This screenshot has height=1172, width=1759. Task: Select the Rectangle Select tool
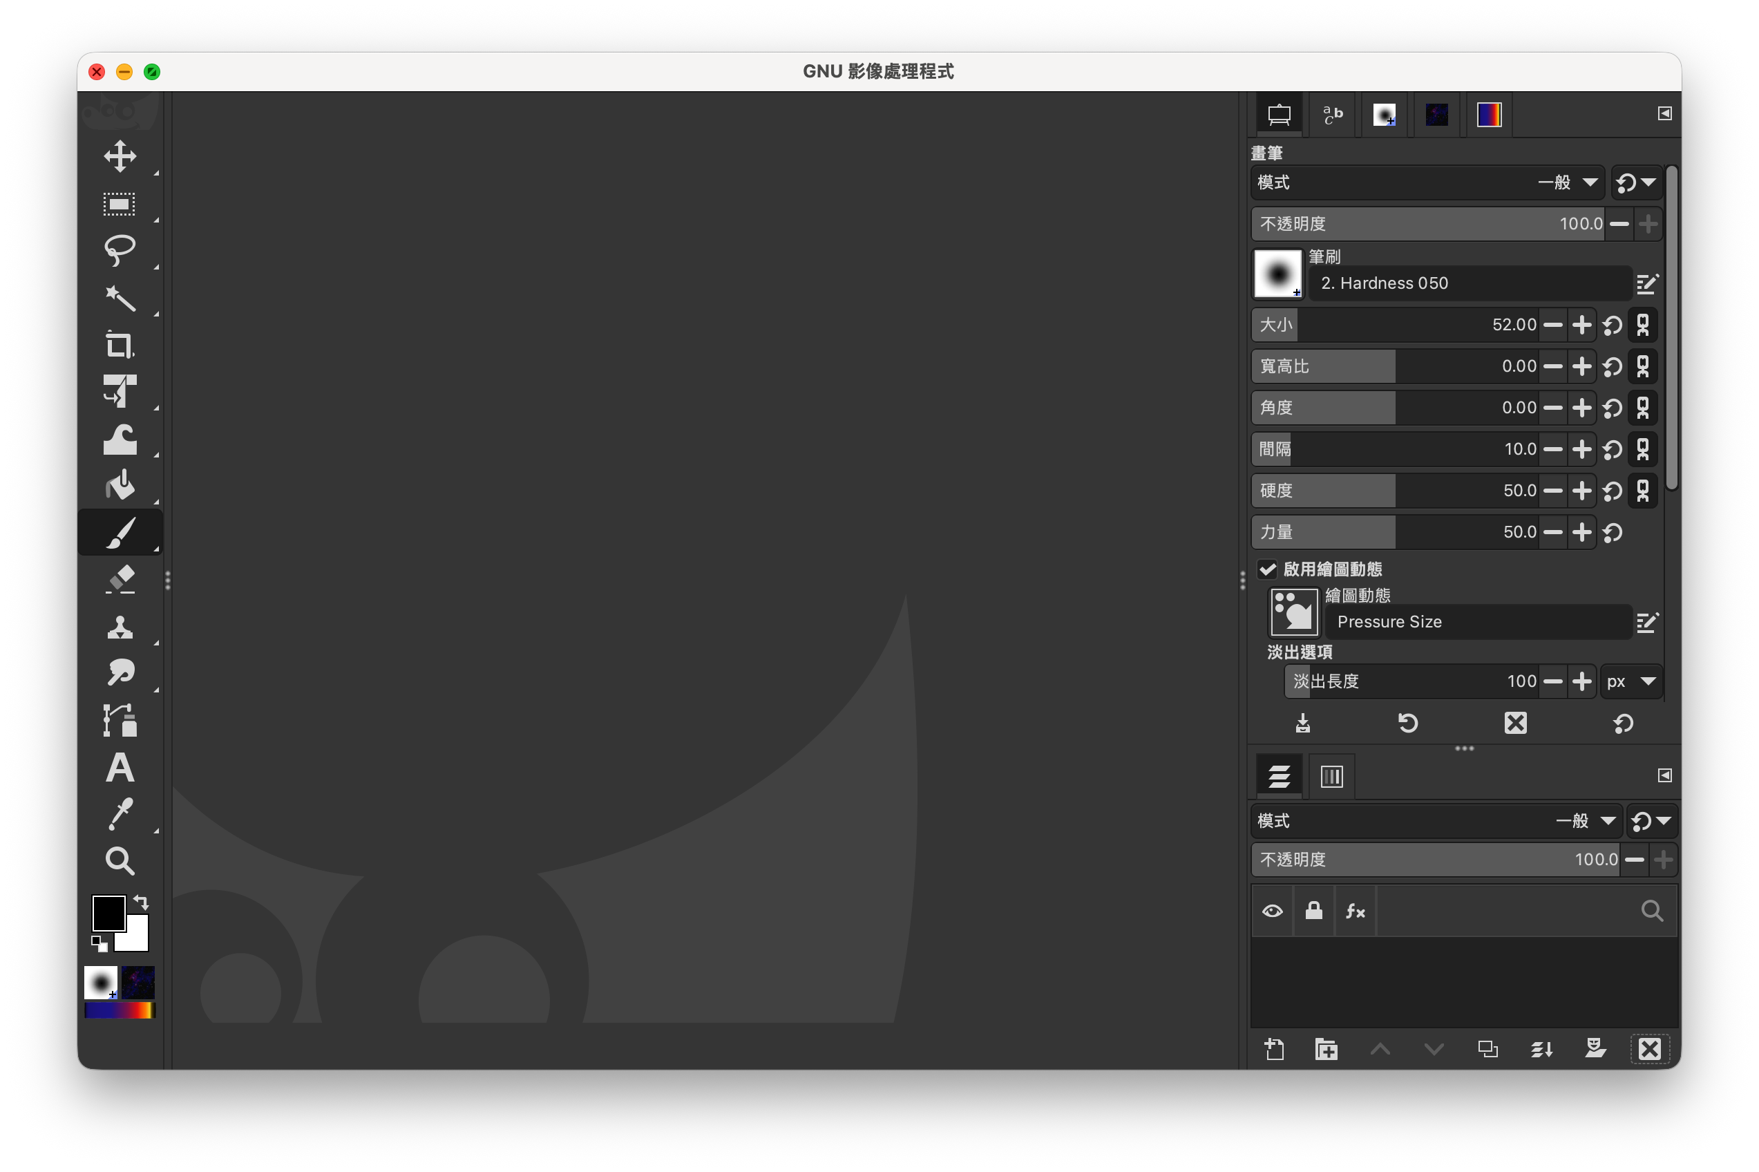point(120,204)
